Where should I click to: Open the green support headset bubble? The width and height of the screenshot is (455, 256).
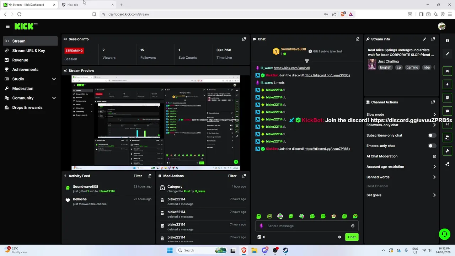444,234
